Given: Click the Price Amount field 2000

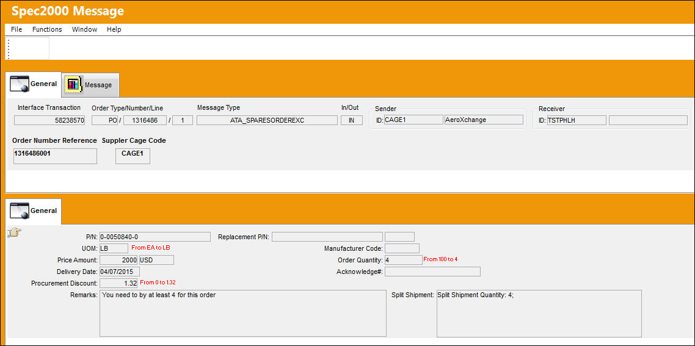Looking at the screenshot, I should click(x=119, y=259).
